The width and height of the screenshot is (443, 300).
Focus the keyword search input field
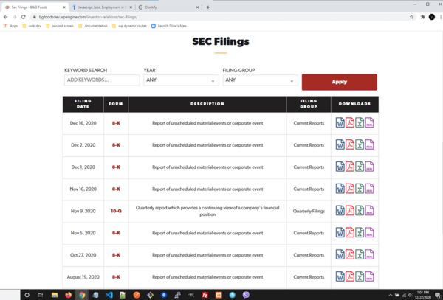[x=102, y=80]
